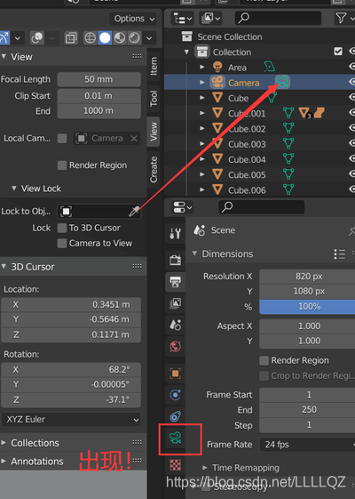Open the Scene properties tab icon
The width and height of the screenshot is (355, 499).
pos(175,325)
